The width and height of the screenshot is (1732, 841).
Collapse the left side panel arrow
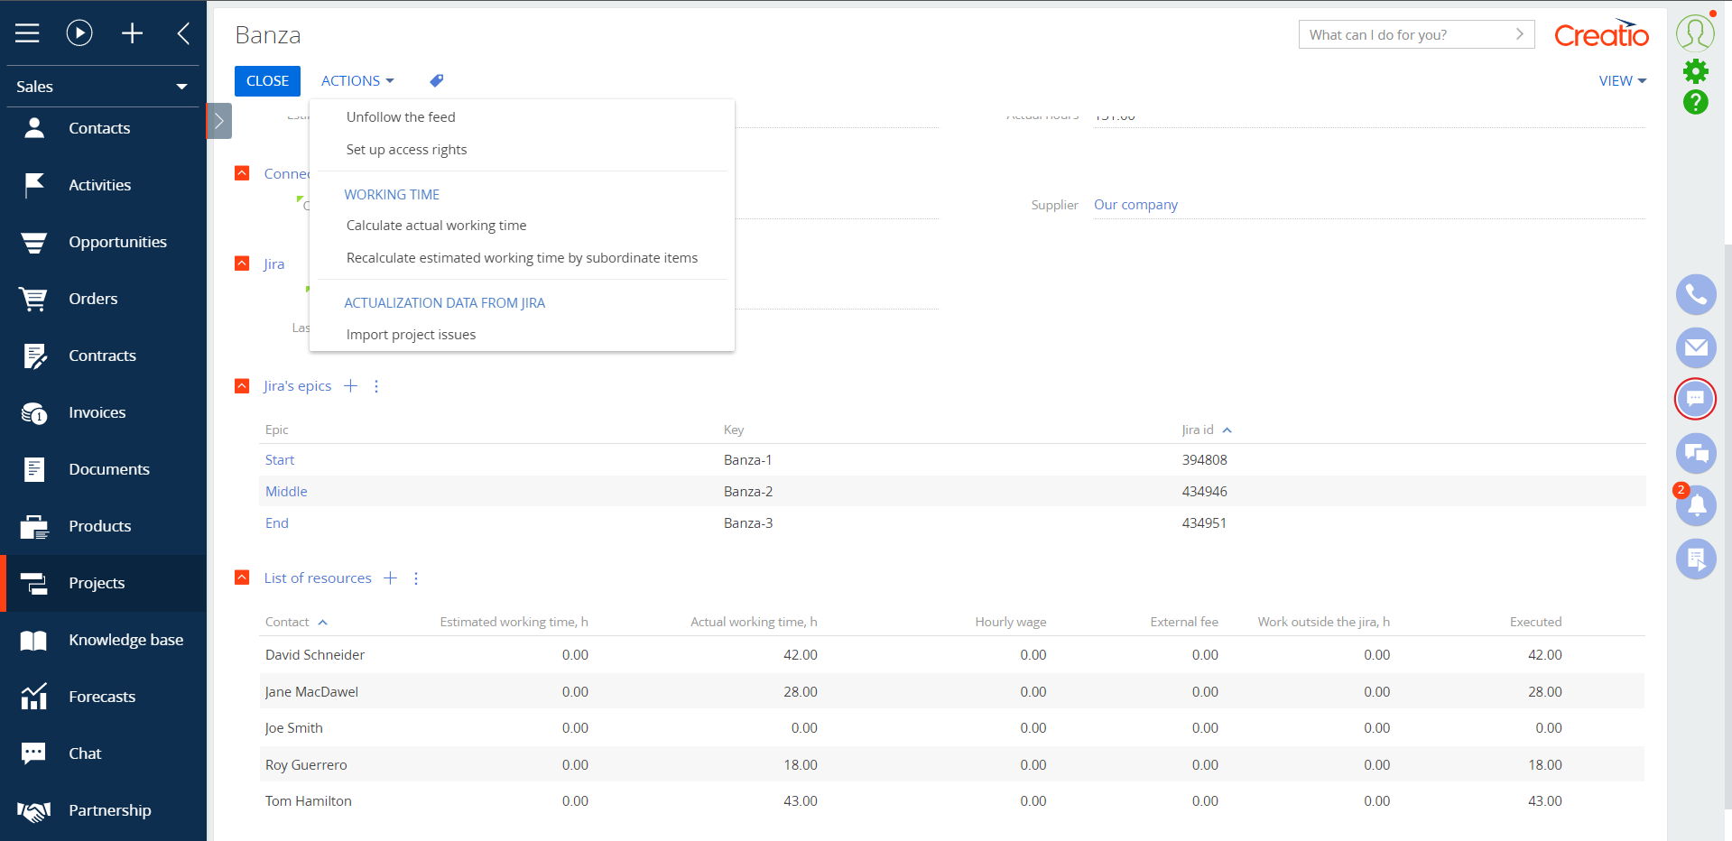[183, 33]
